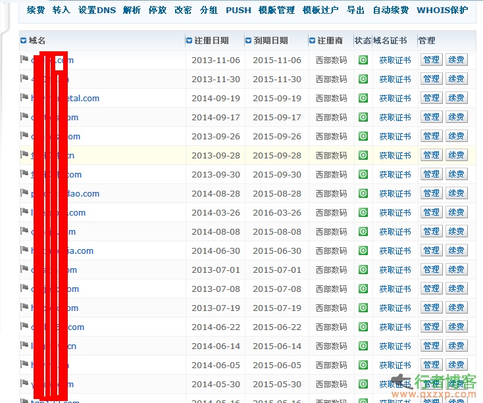The image size is (483, 403).
Task: Click the PUSH action
Action: pos(238,10)
